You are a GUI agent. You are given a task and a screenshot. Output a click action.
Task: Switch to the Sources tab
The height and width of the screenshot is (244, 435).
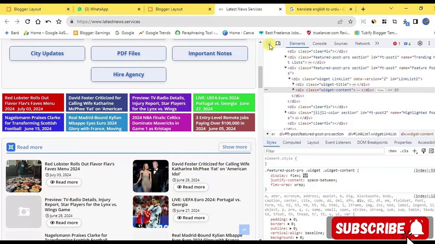pyautogui.click(x=341, y=44)
